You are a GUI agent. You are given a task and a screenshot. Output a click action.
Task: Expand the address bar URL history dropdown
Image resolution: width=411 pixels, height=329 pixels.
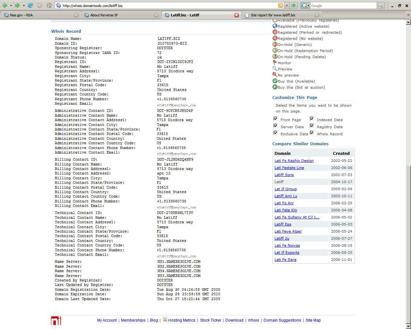pyautogui.click(x=287, y=5)
